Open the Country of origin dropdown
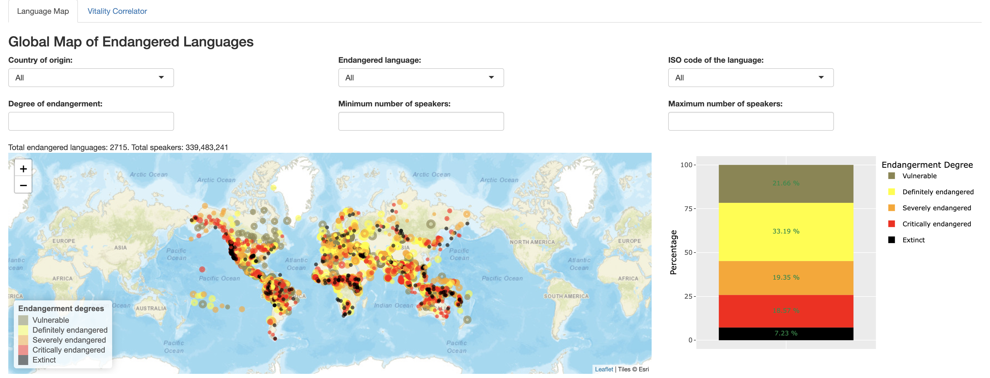This screenshot has height=378, width=990. coord(90,77)
